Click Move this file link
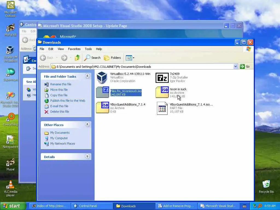This screenshot has width=280, height=210. point(59,90)
